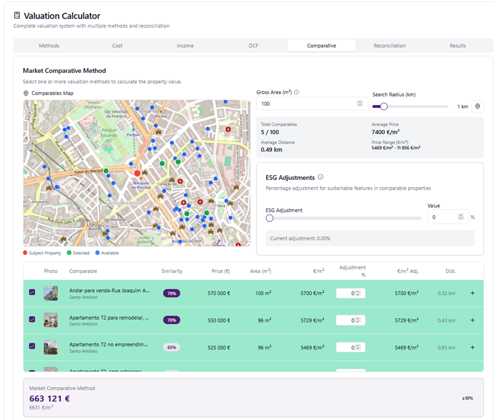Deselect the 525 000 € comparable checkbox
Viewport: 495px width, 420px height.
click(32, 346)
